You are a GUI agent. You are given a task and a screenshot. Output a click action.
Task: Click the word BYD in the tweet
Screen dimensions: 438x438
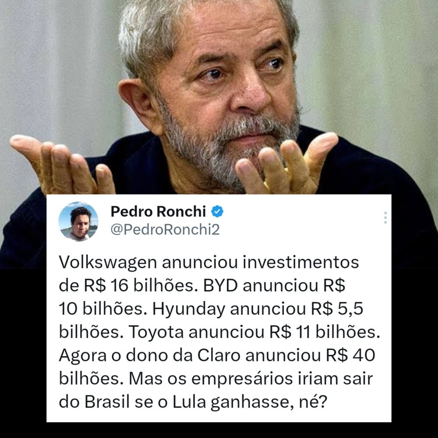pos(220,286)
